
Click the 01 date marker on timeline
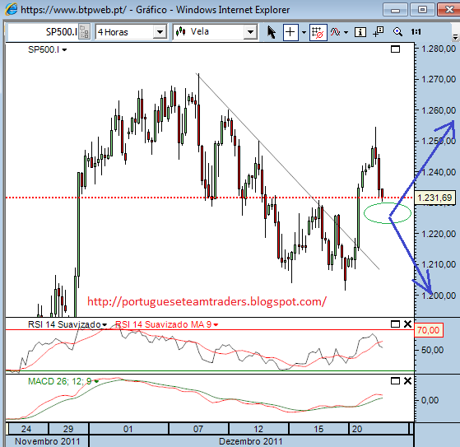(128, 429)
